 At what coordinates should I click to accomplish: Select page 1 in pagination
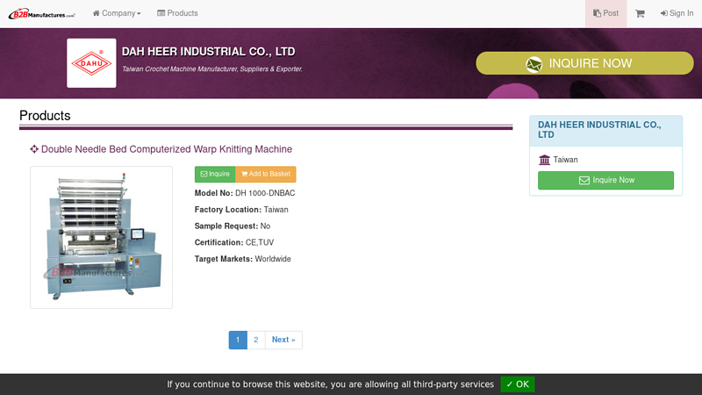pos(238,340)
